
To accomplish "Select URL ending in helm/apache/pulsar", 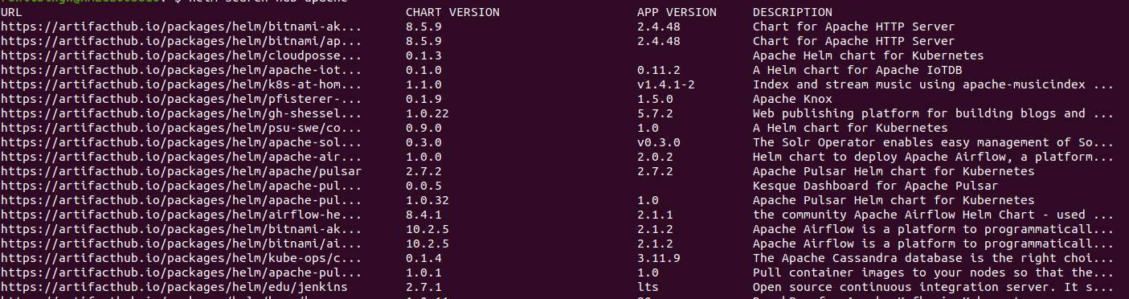I will pyautogui.click(x=181, y=171).
